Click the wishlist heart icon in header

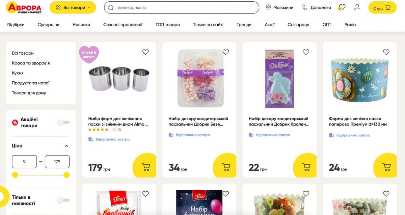(342, 7)
